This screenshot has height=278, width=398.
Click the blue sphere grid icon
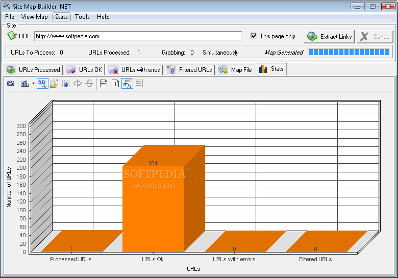point(66,84)
